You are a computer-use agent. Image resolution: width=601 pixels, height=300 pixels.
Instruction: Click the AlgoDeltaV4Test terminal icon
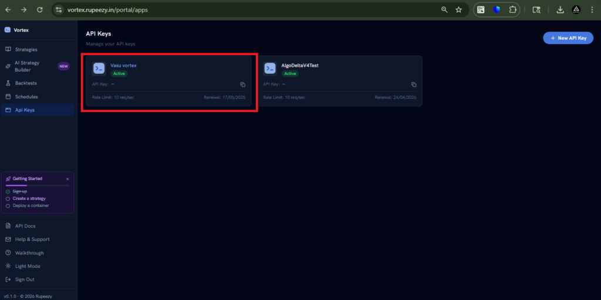(x=270, y=69)
